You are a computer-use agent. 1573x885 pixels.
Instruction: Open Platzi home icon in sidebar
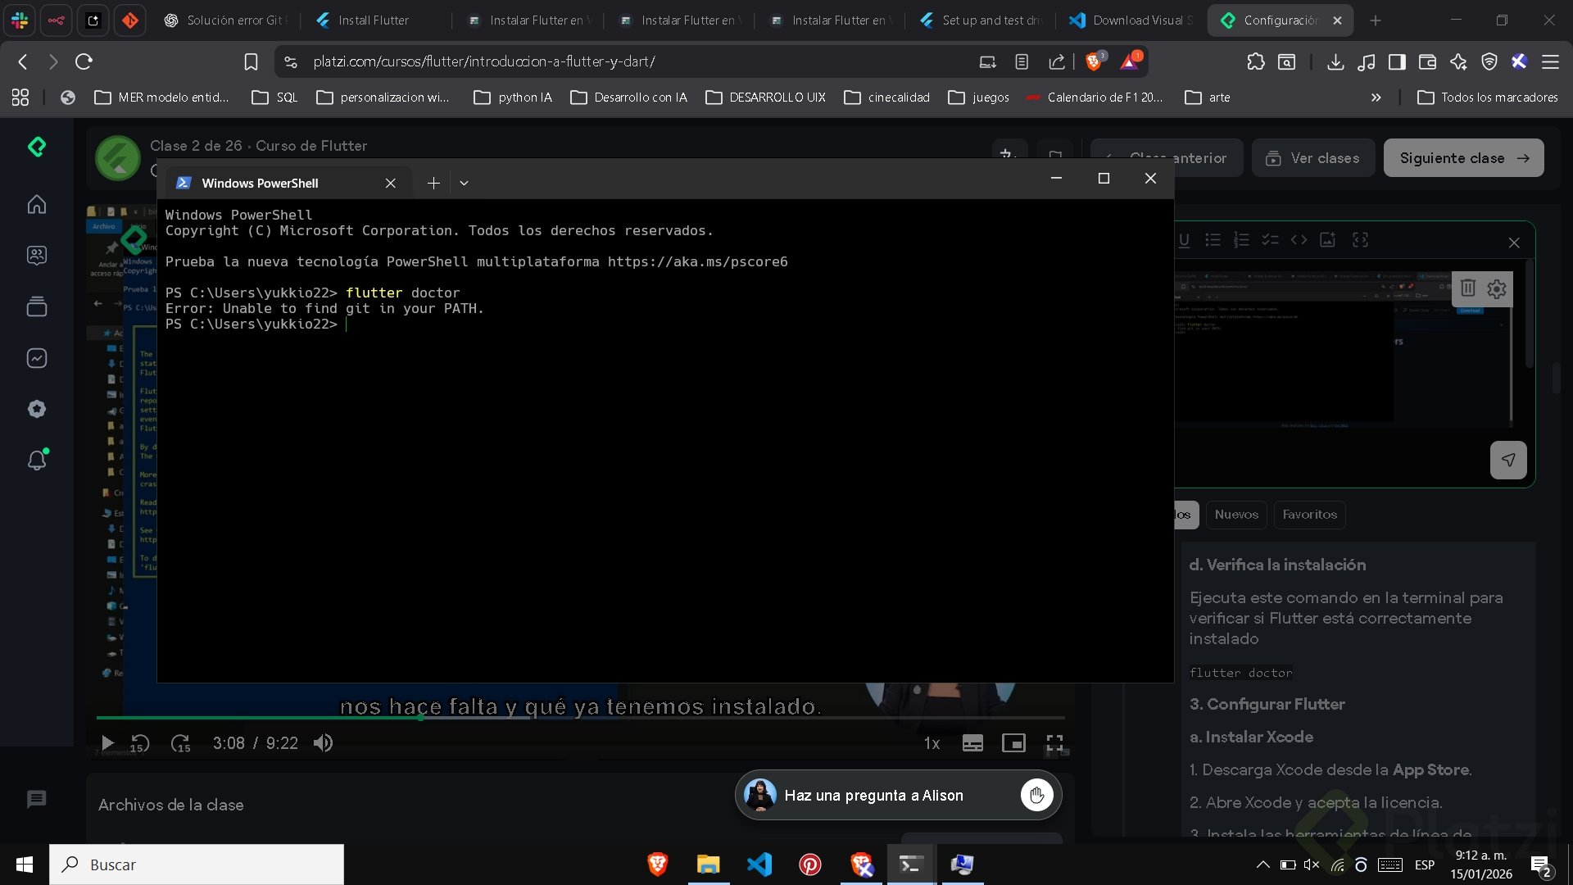pyautogui.click(x=37, y=204)
